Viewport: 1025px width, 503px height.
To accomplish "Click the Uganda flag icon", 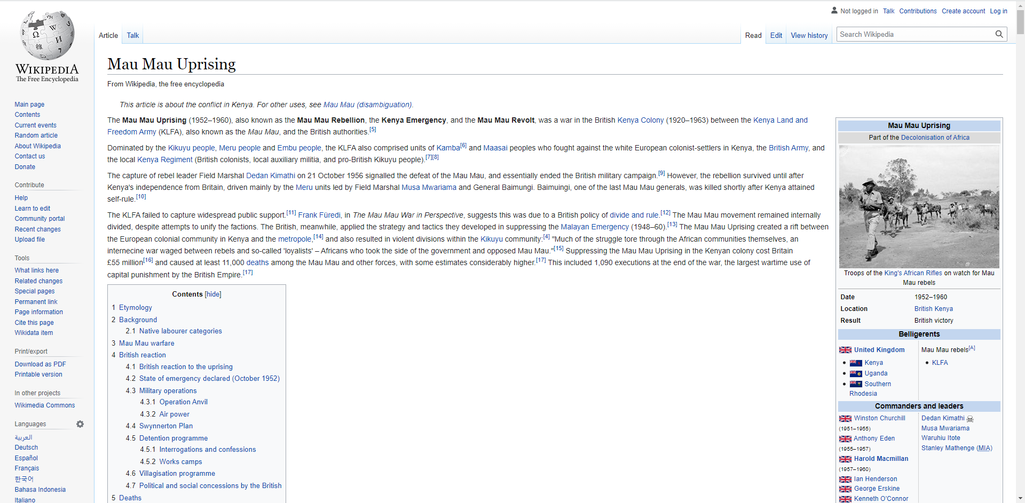I will (856, 373).
